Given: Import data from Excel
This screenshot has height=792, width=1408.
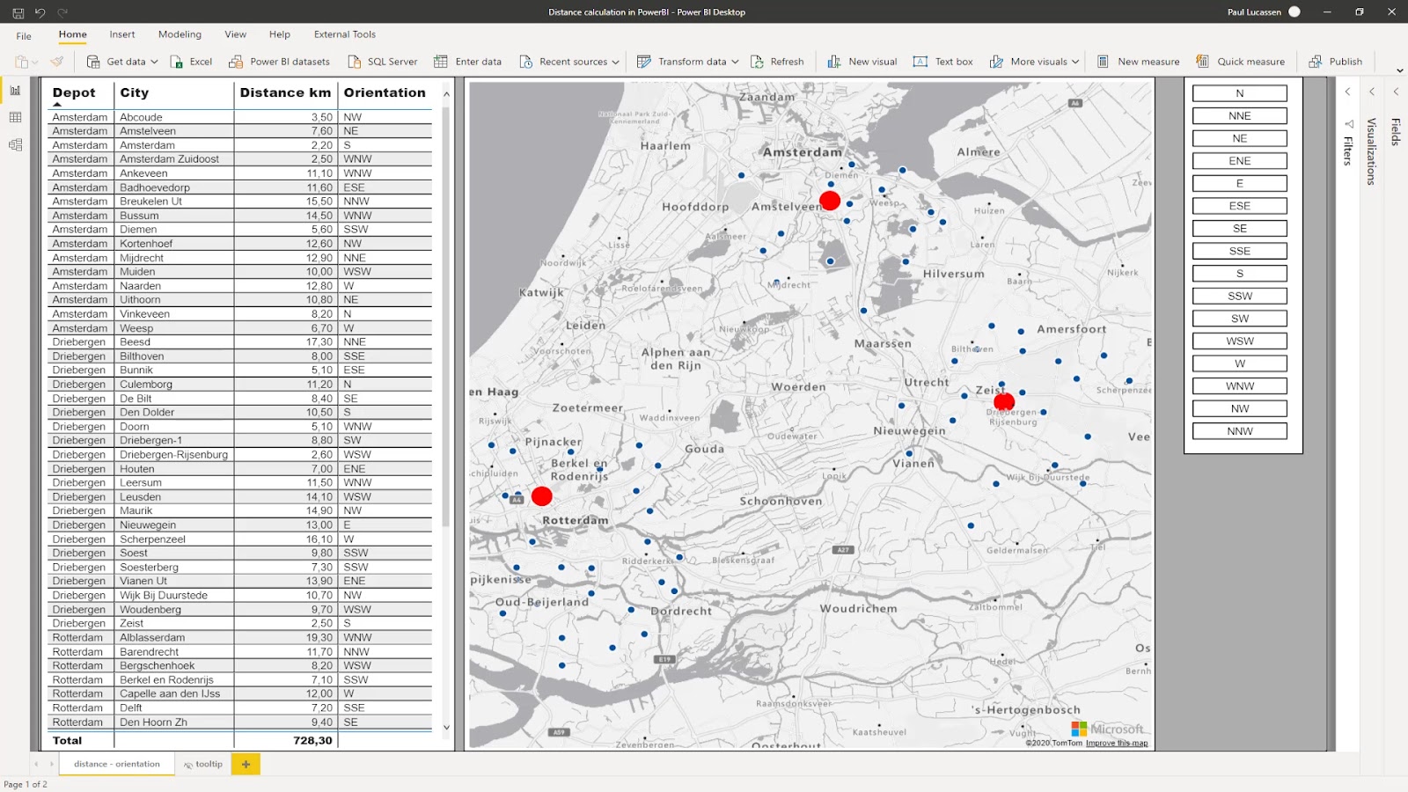Looking at the screenshot, I should 191,62.
